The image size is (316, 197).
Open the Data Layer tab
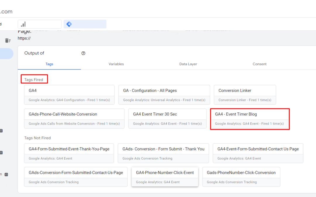click(x=188, y=64)
